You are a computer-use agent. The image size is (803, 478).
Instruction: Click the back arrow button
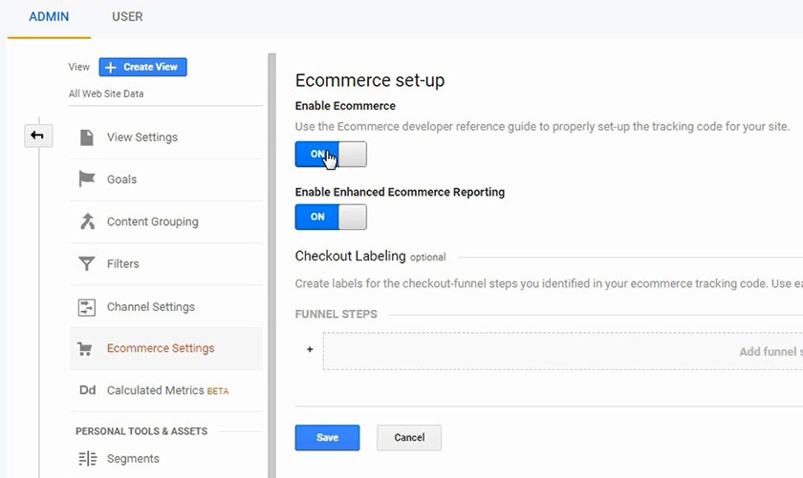37,136
